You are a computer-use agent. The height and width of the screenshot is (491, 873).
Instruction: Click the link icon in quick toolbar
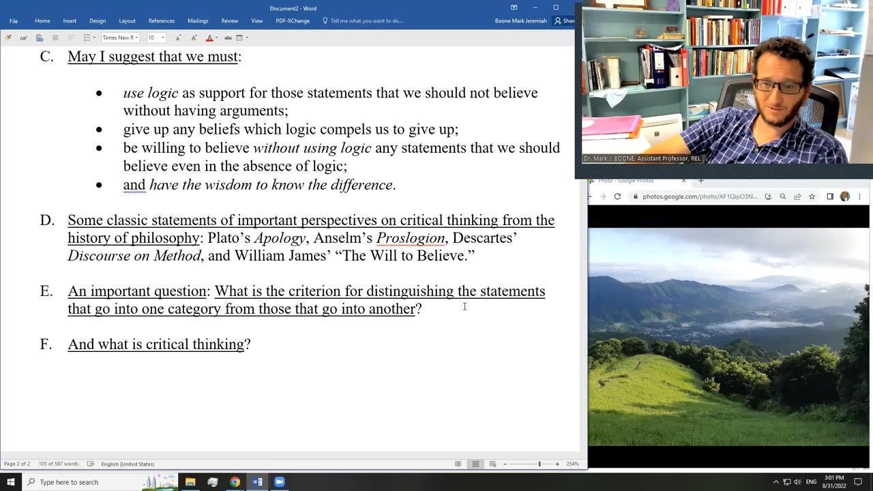[40, 38]
